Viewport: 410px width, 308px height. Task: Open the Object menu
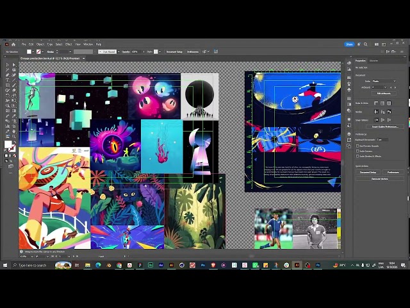40,44
